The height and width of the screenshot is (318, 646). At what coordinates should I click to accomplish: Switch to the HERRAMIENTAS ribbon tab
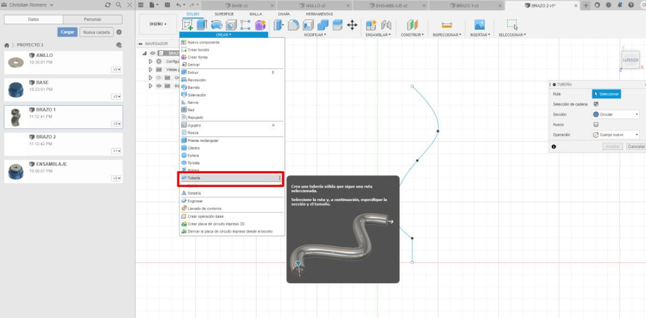[x=319, y=14]
